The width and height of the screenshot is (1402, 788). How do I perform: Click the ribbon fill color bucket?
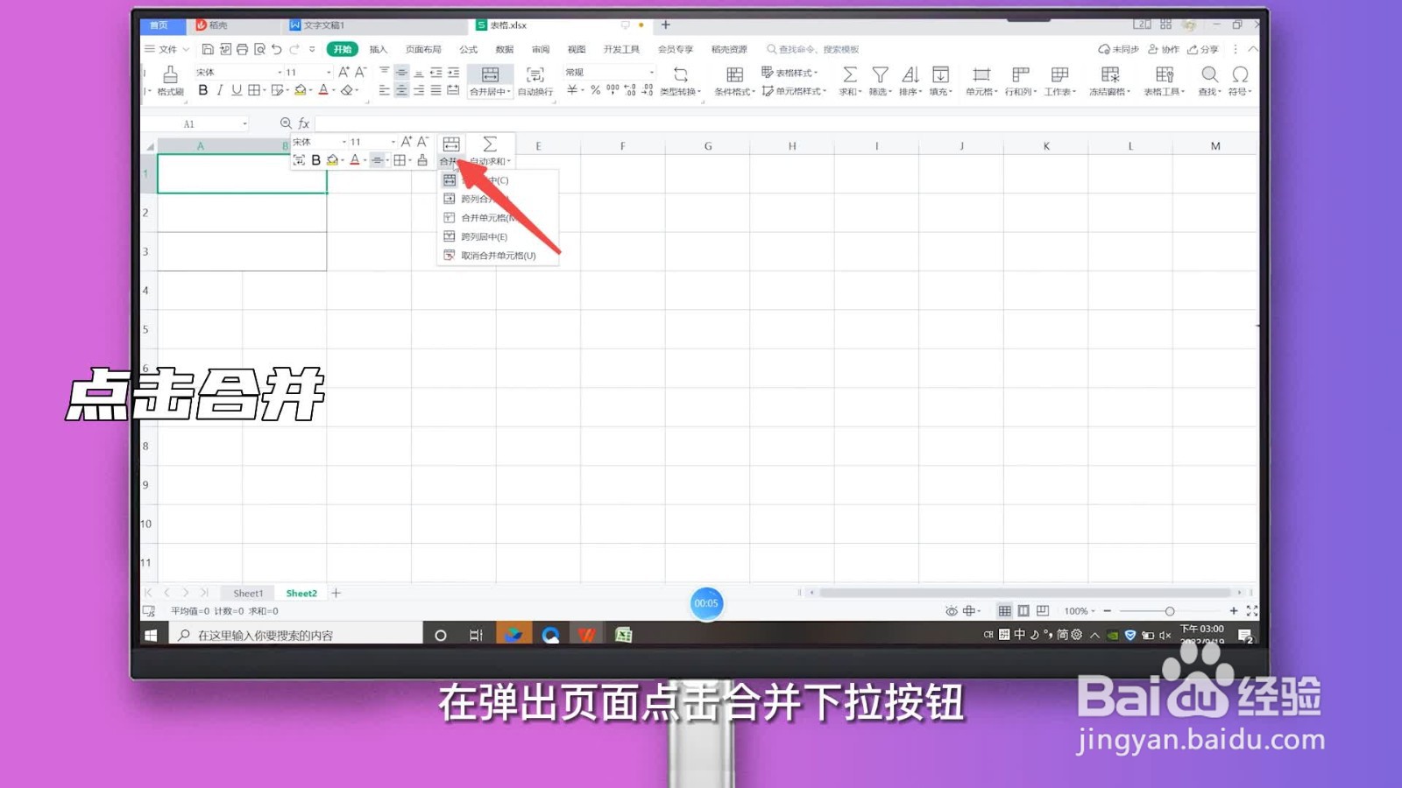(301, 90)
